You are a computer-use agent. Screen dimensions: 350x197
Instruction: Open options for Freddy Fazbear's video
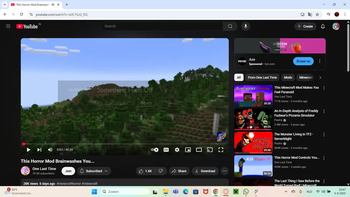(x=324, y=111)
